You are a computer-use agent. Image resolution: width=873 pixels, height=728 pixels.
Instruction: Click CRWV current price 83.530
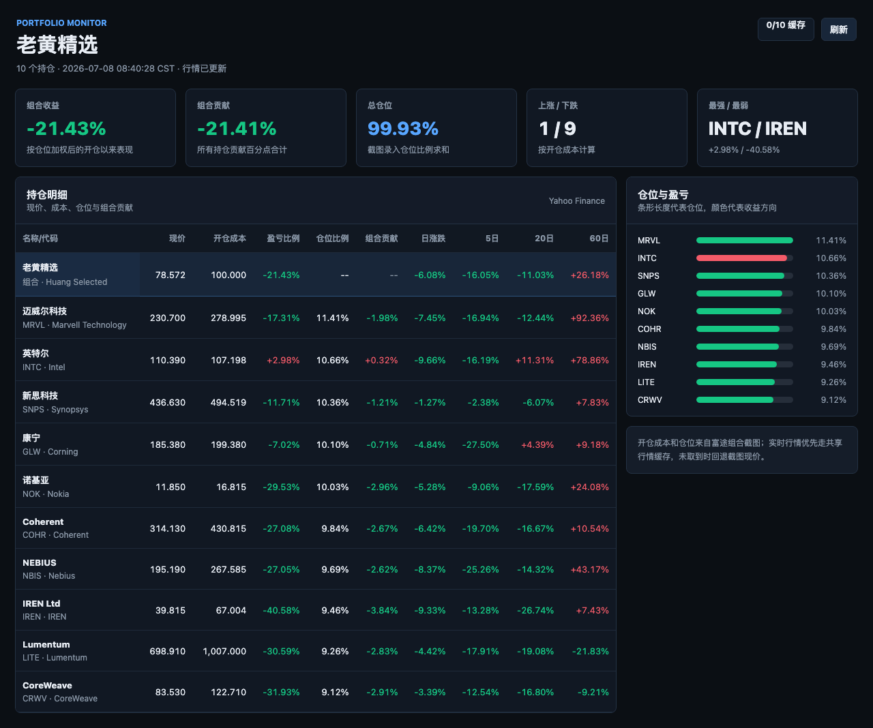coord(171,692)
